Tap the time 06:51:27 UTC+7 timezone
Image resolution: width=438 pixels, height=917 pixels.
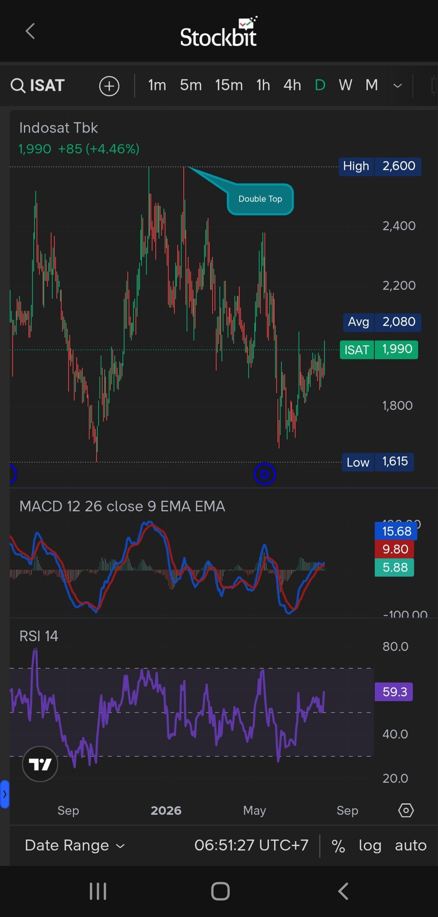[x=251, y=845]
